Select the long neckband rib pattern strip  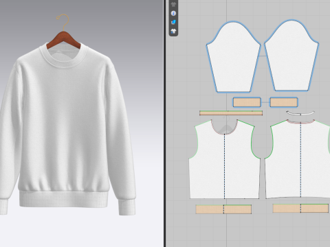click(231, 113)
